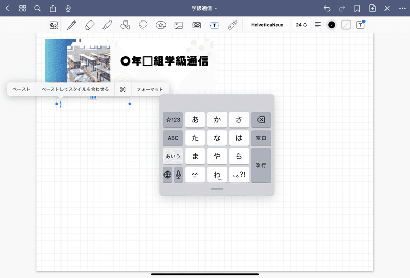
Task: Open the more options ellipsis menu
Action: point(402,8)
